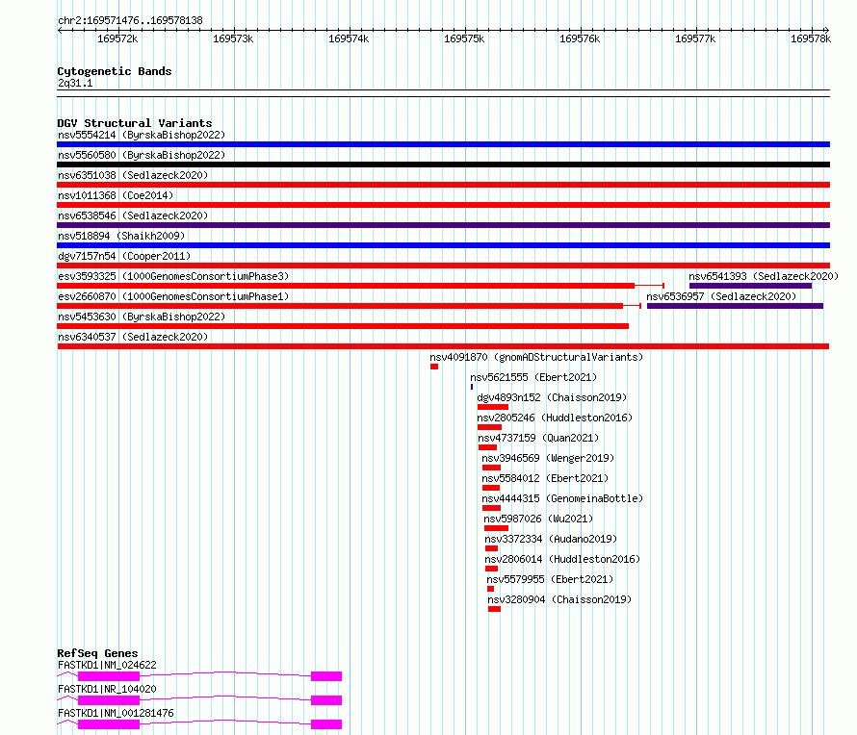Click the 169572k ruler mark

click(117, 39)
